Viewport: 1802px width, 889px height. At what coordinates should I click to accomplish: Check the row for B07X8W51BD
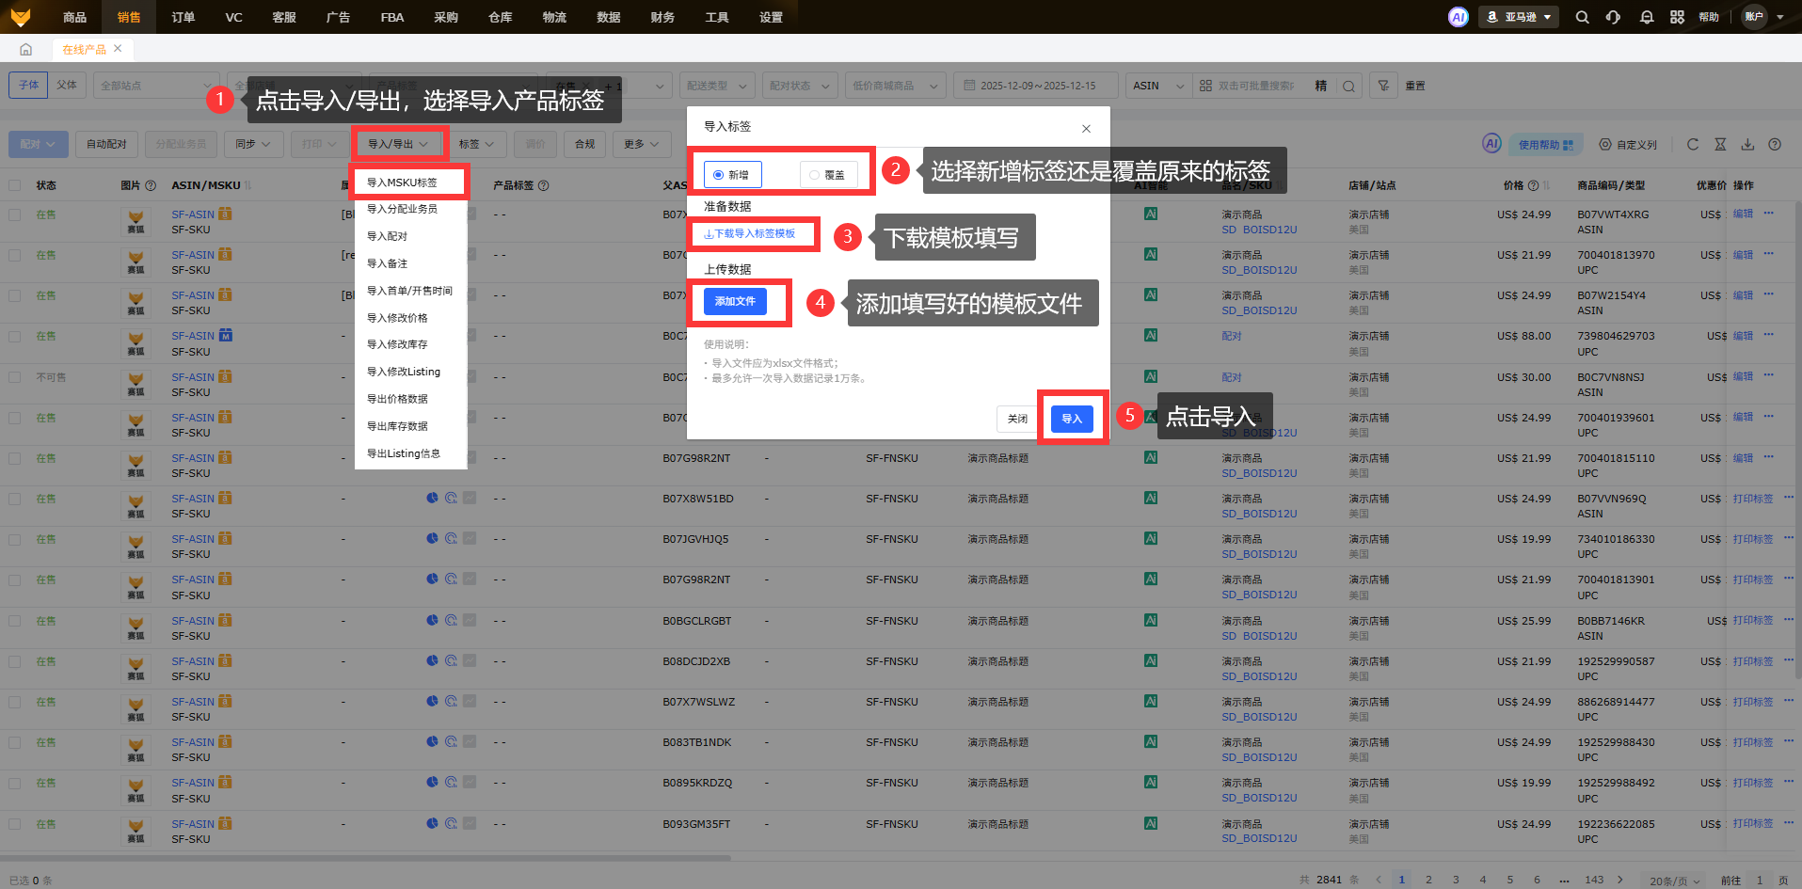14,499
